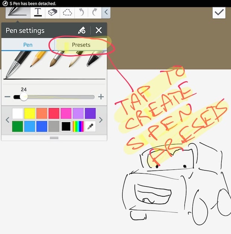Open the rainbow color spectrum picker
The width and height of the screenshot is (231, 234).
(x=78, y=126)
